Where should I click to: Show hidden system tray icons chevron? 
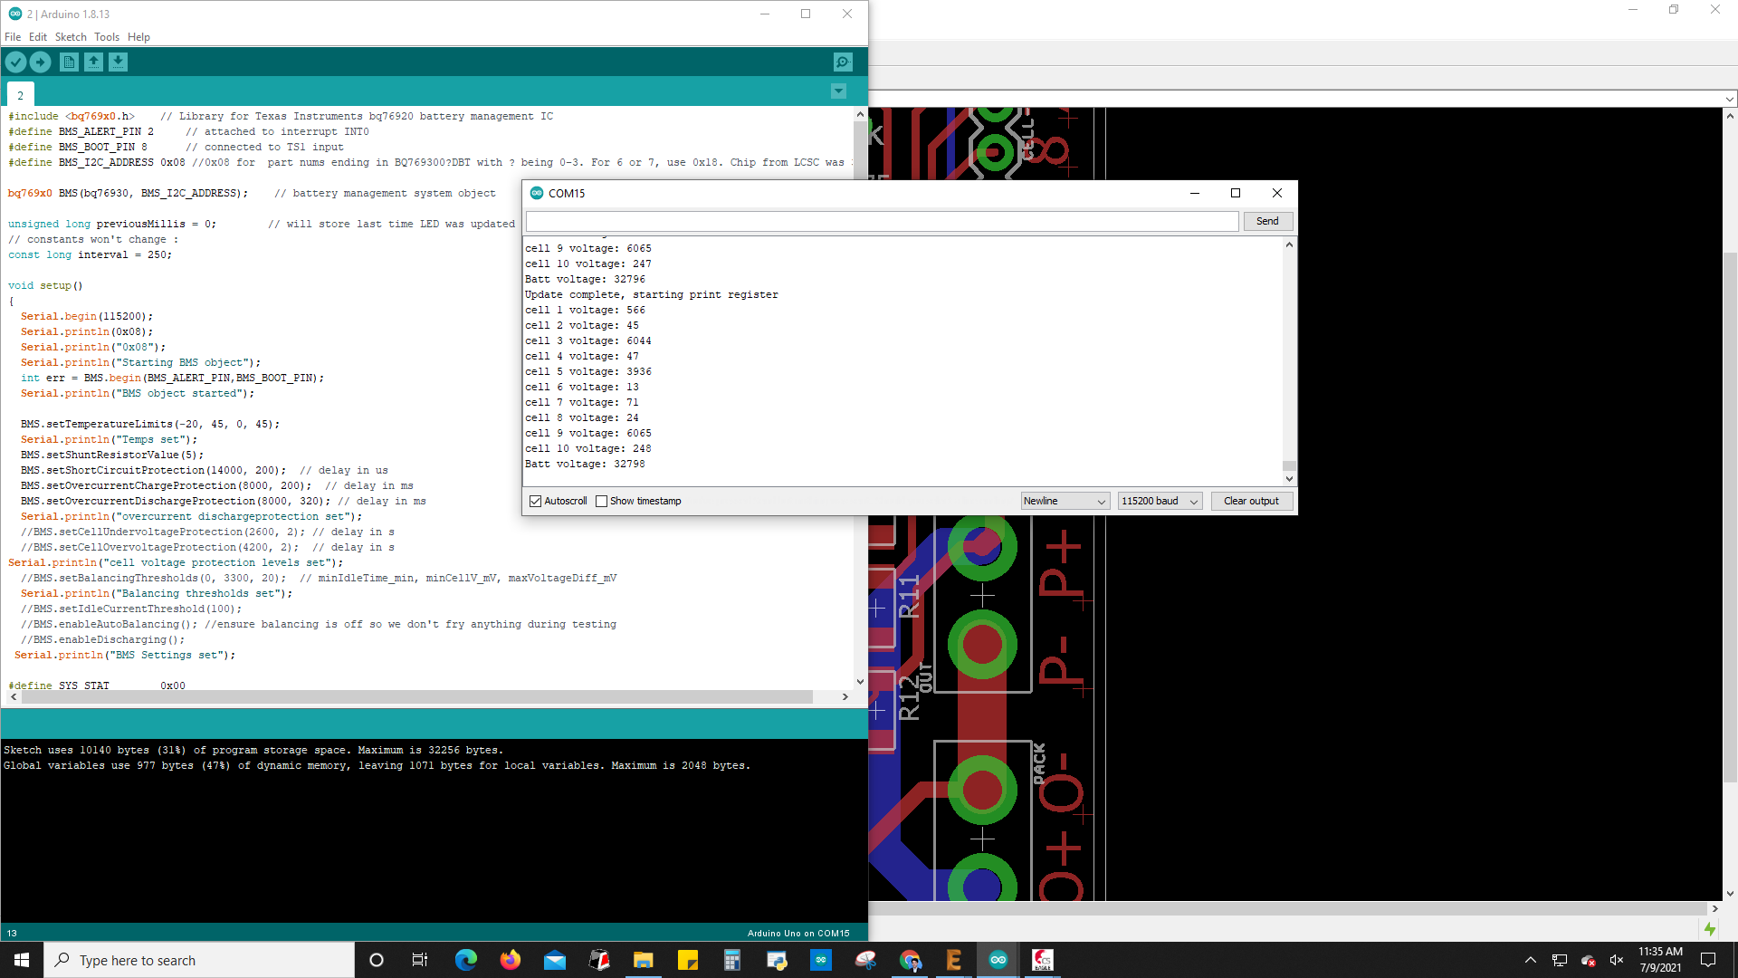coord(1530,960)
